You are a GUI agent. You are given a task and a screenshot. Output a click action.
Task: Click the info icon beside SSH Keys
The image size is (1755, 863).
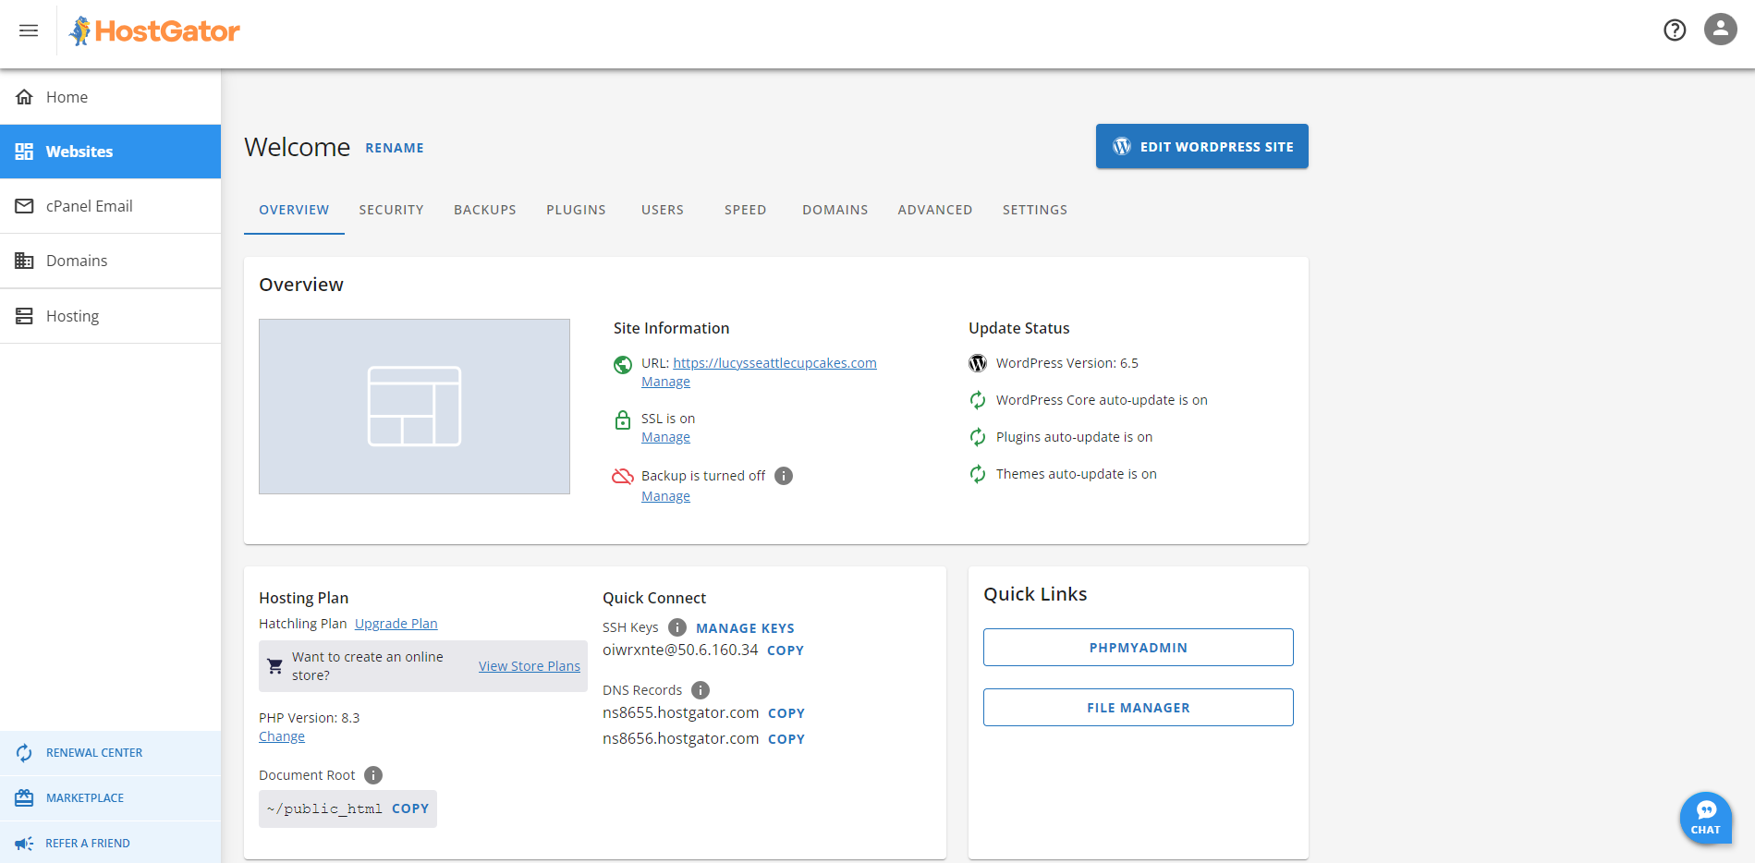(x=677, y=627)
